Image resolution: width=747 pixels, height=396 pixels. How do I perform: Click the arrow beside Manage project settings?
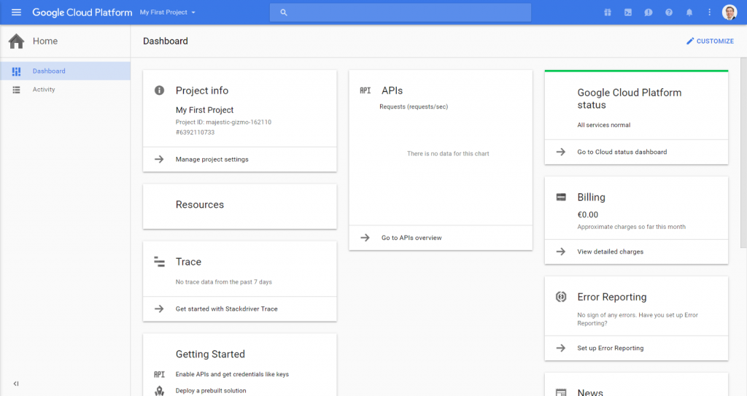coord(159,159)
